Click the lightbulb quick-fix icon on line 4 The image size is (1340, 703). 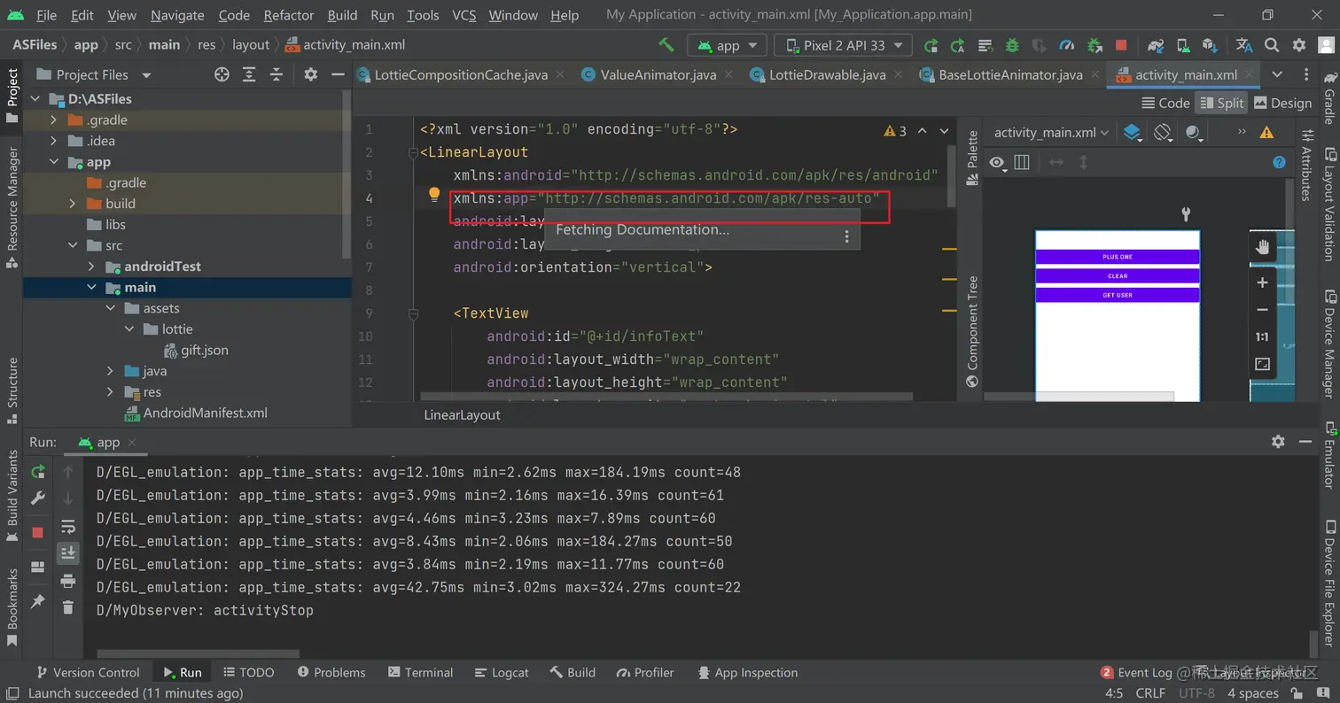tap(434, 195)
